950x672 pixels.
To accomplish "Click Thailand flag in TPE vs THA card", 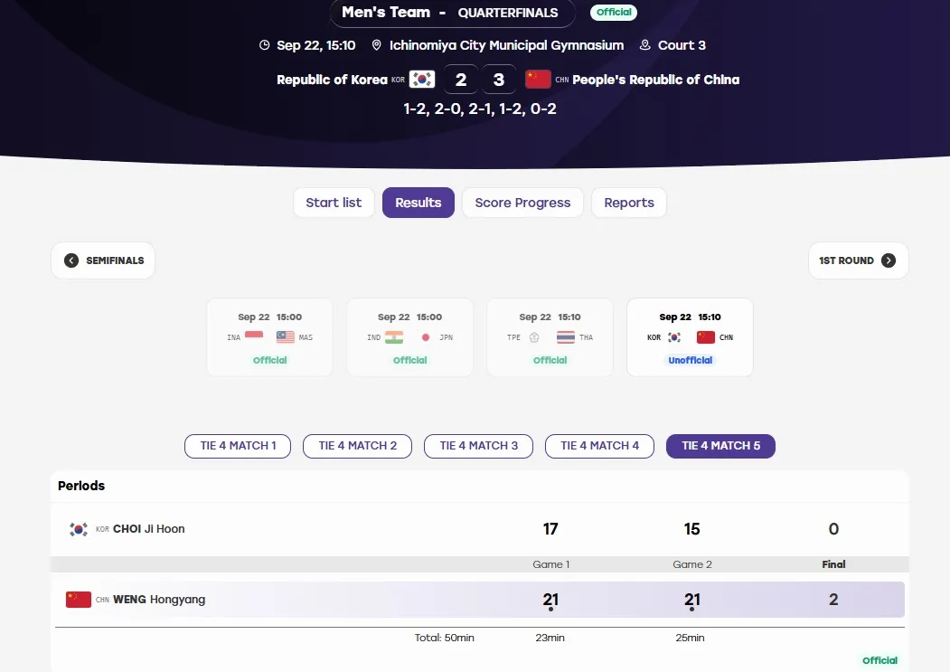I will tap(566, 337).
